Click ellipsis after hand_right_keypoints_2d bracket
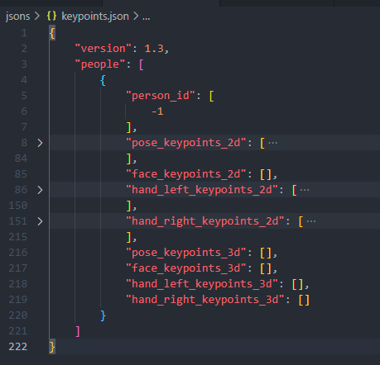 (311, 221)
